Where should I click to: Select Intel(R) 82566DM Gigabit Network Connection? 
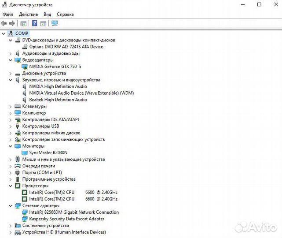pos(73,212)
